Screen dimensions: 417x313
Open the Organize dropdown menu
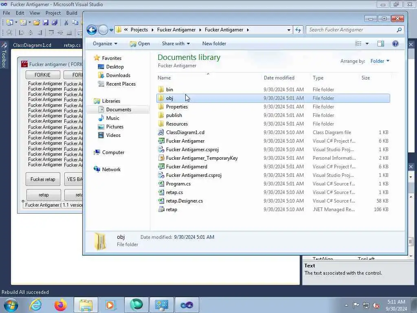pyautogui.click(x=105, y=44)
